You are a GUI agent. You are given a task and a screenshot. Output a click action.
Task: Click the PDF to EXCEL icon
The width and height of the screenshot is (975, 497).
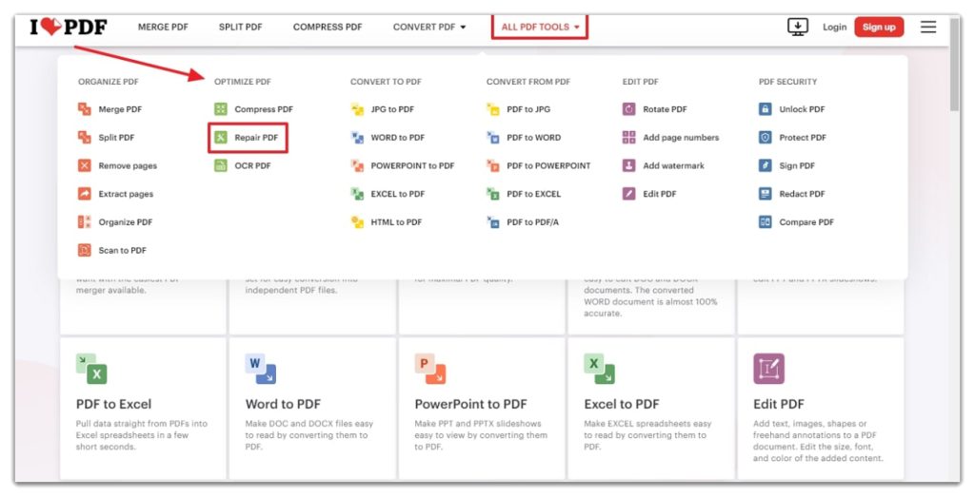click(493, 194)
